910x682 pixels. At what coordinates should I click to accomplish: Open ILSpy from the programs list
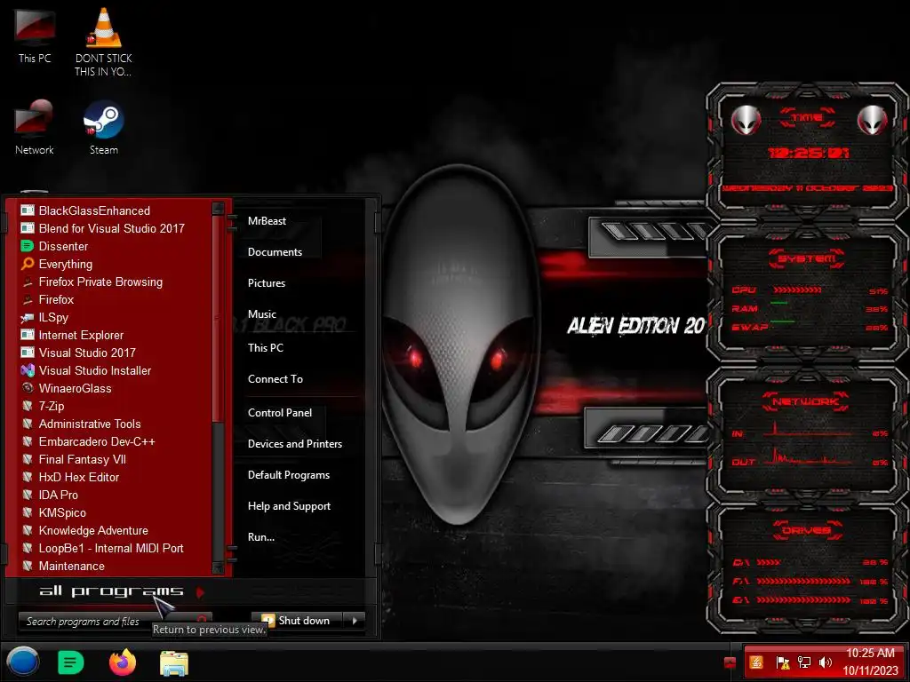[x=52, y=318]
